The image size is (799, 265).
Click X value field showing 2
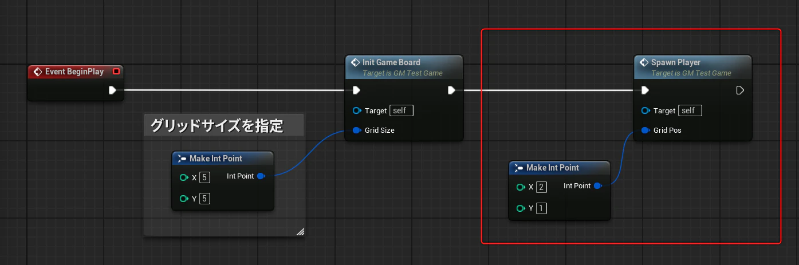[x=541, y=187]
